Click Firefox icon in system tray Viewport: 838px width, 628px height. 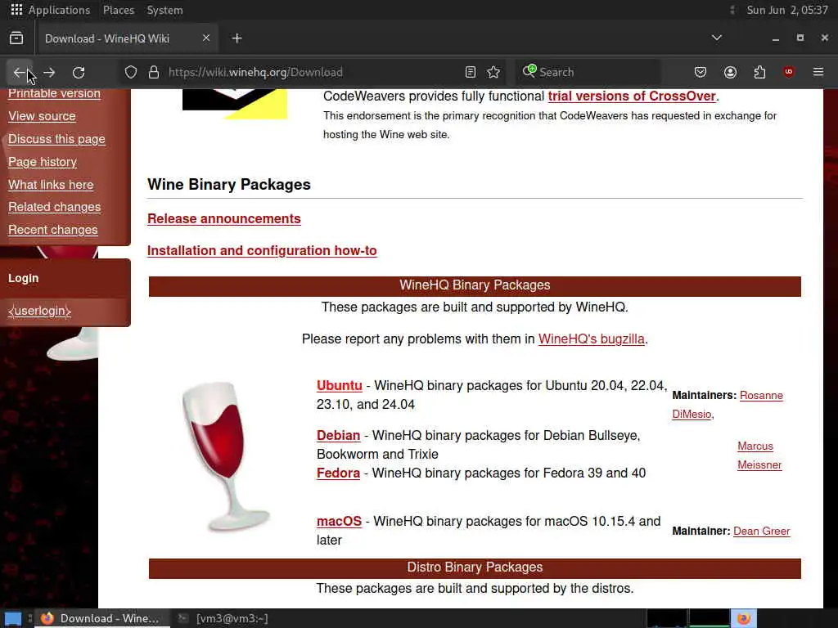(x=744, y=618)
